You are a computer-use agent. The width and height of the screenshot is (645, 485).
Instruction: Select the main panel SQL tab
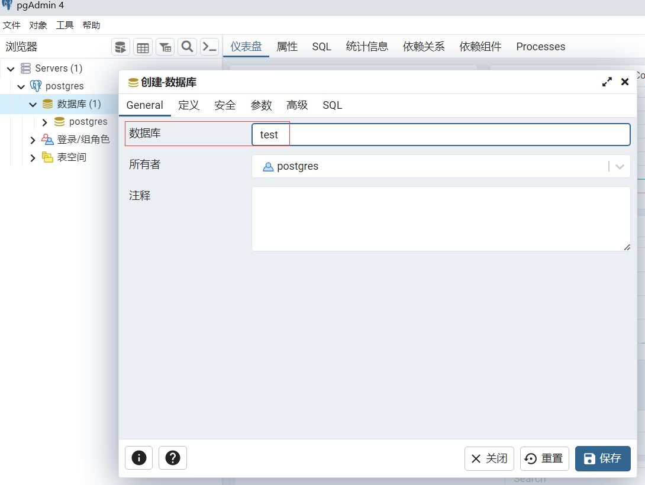coord(322,47)
